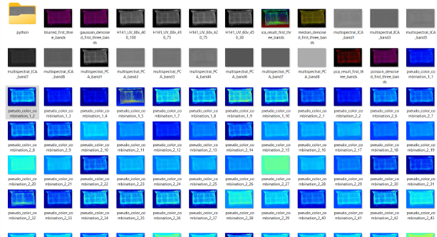437x237 pixels.
Task: Select green pseudo_color_combination_2_27 image
Action: [x=275, y=165]
